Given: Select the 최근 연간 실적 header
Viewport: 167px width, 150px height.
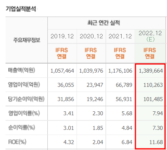Looking at the screenshot, I should (103, 23).
